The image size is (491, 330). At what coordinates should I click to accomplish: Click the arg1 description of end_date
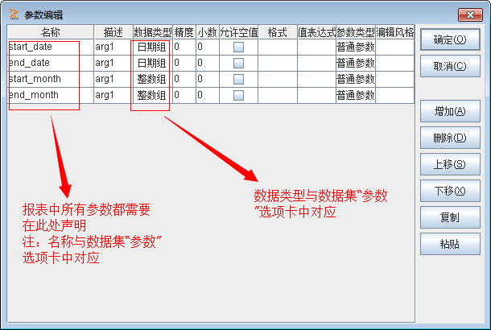coord(113,63)
